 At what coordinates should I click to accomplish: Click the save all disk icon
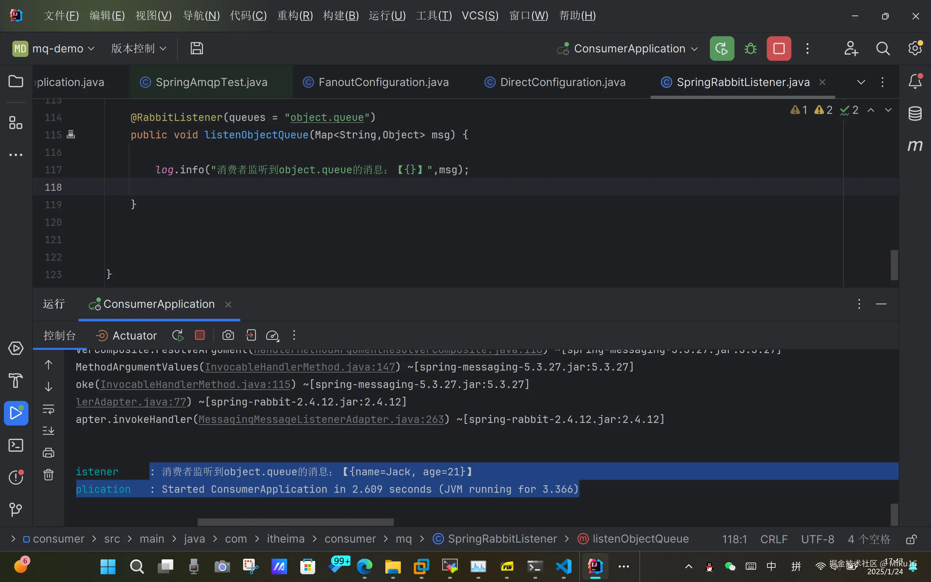pos(197,48)
